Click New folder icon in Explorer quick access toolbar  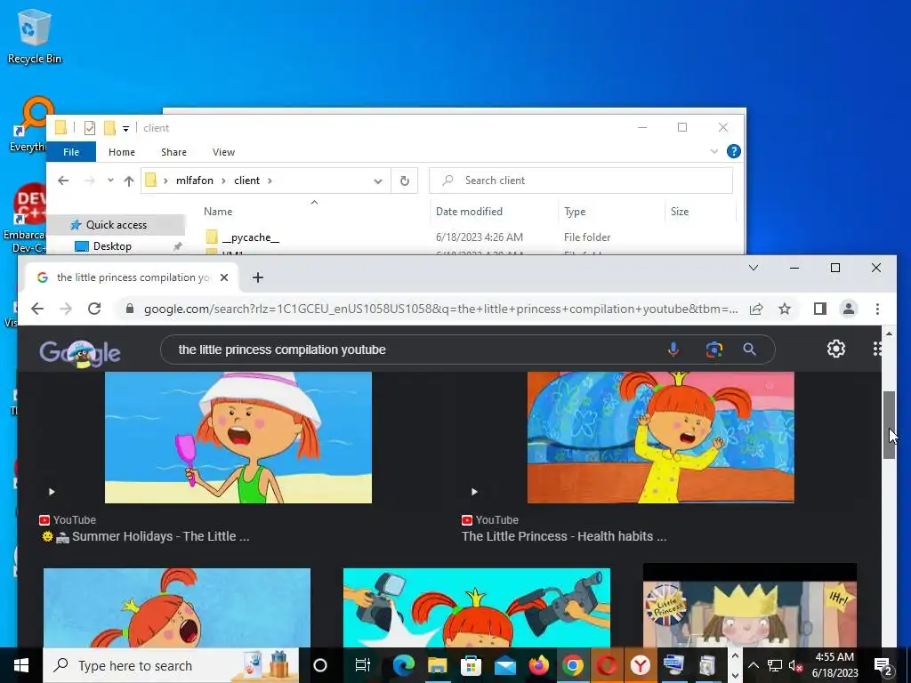pyautogui.click(x=109, y=128)
